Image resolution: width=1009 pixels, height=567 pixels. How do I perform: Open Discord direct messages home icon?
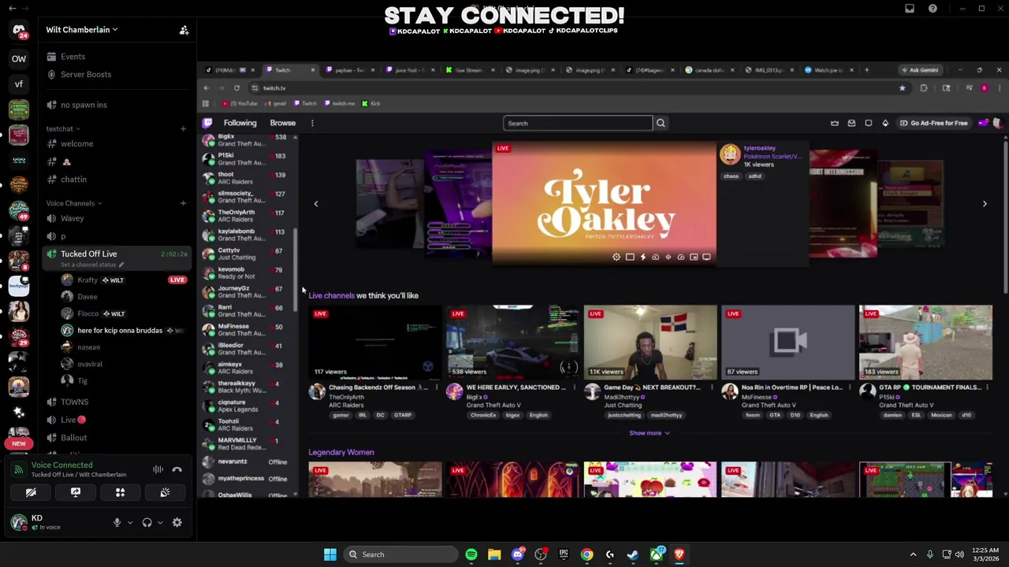click(x=19, y=30)
